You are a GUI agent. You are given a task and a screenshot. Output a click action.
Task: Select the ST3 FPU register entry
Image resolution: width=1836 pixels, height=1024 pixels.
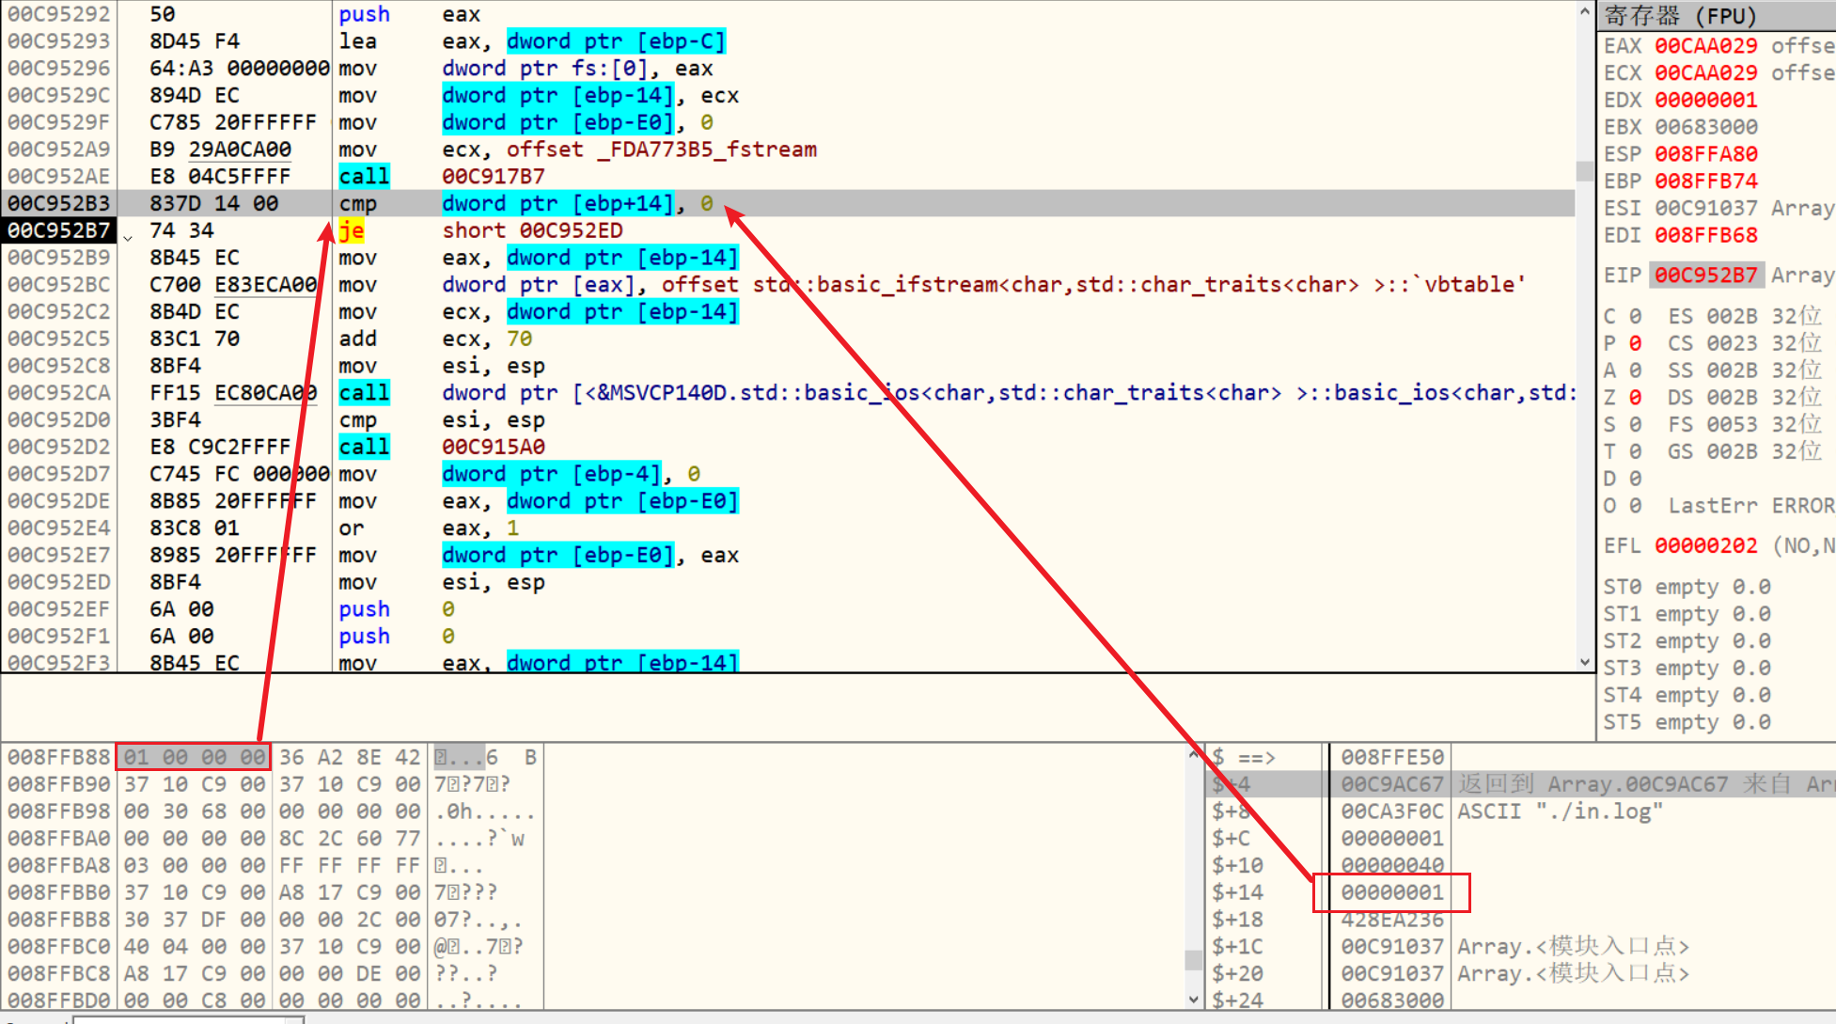click(1687, 669)
